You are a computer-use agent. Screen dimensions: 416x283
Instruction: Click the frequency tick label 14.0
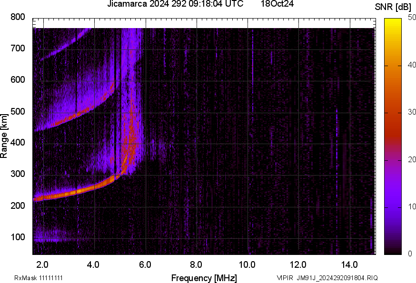pyautogui.click(x=349, y=264)
